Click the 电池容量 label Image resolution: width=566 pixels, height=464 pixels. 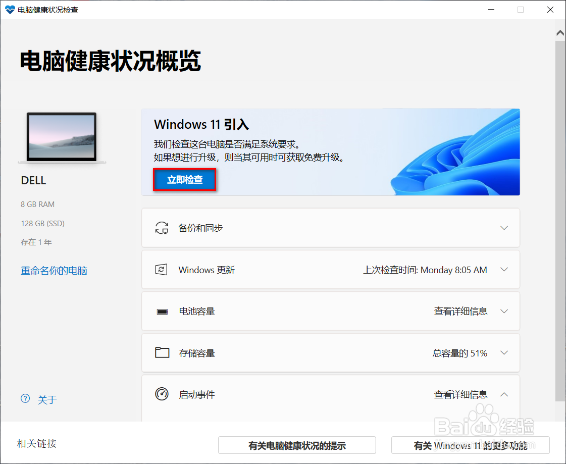(x=197, y=311)
